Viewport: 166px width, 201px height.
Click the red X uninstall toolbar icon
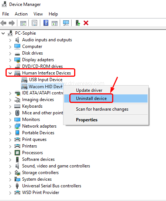pos(86,23)
